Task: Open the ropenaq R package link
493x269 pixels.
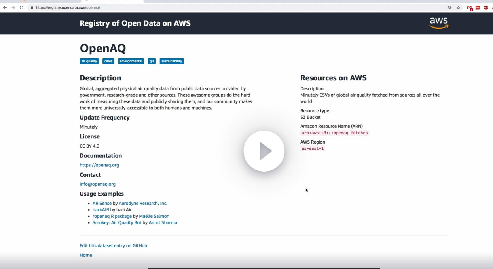Action: [x=112, y=216]
